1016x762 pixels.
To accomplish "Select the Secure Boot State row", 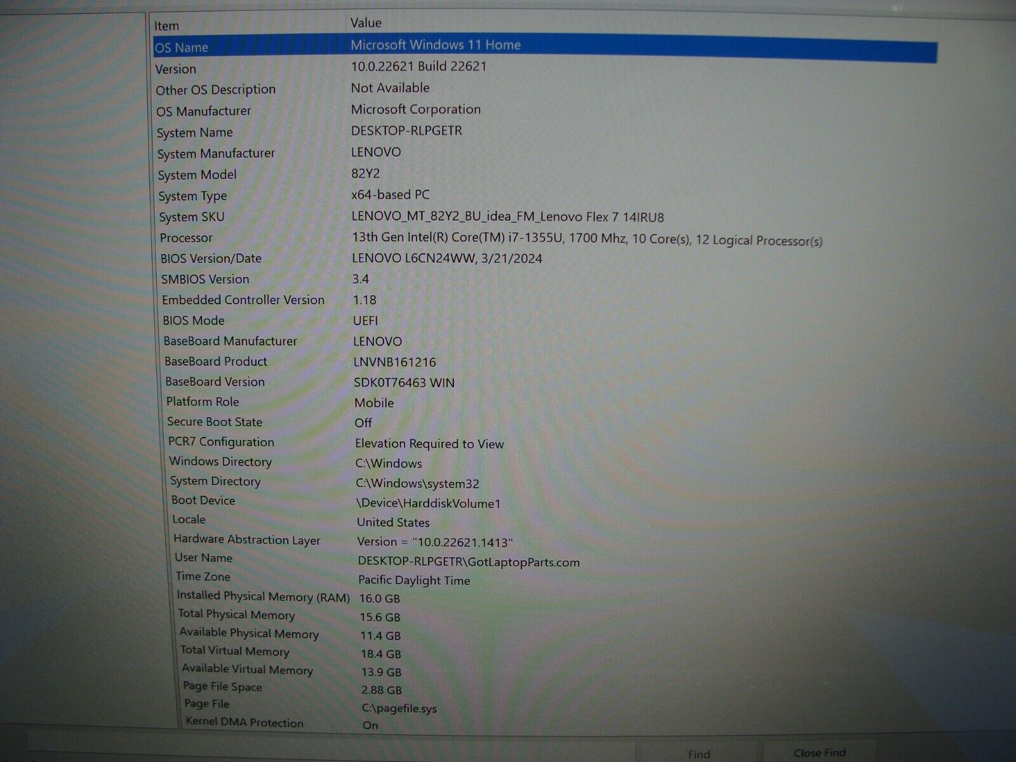I will pyautogui.click(x=215, y=422).
